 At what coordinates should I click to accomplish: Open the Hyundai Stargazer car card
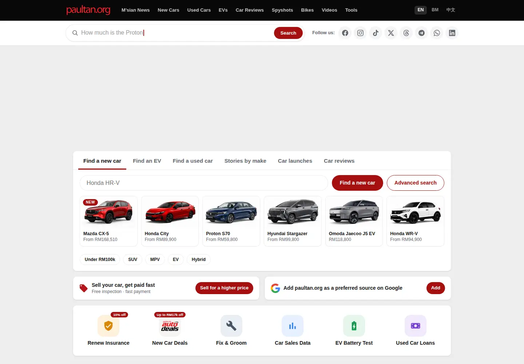[x=293, y=221]
